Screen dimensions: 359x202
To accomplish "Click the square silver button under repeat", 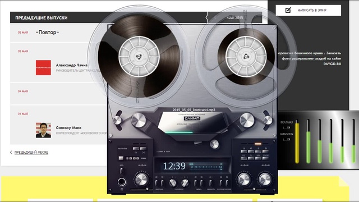I will (121, 158).
